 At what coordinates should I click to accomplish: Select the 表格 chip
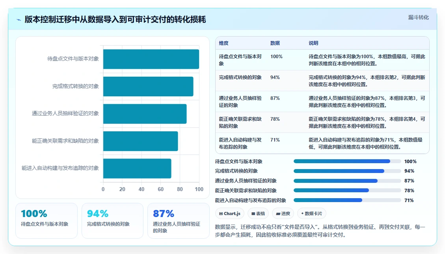[258, 214]
